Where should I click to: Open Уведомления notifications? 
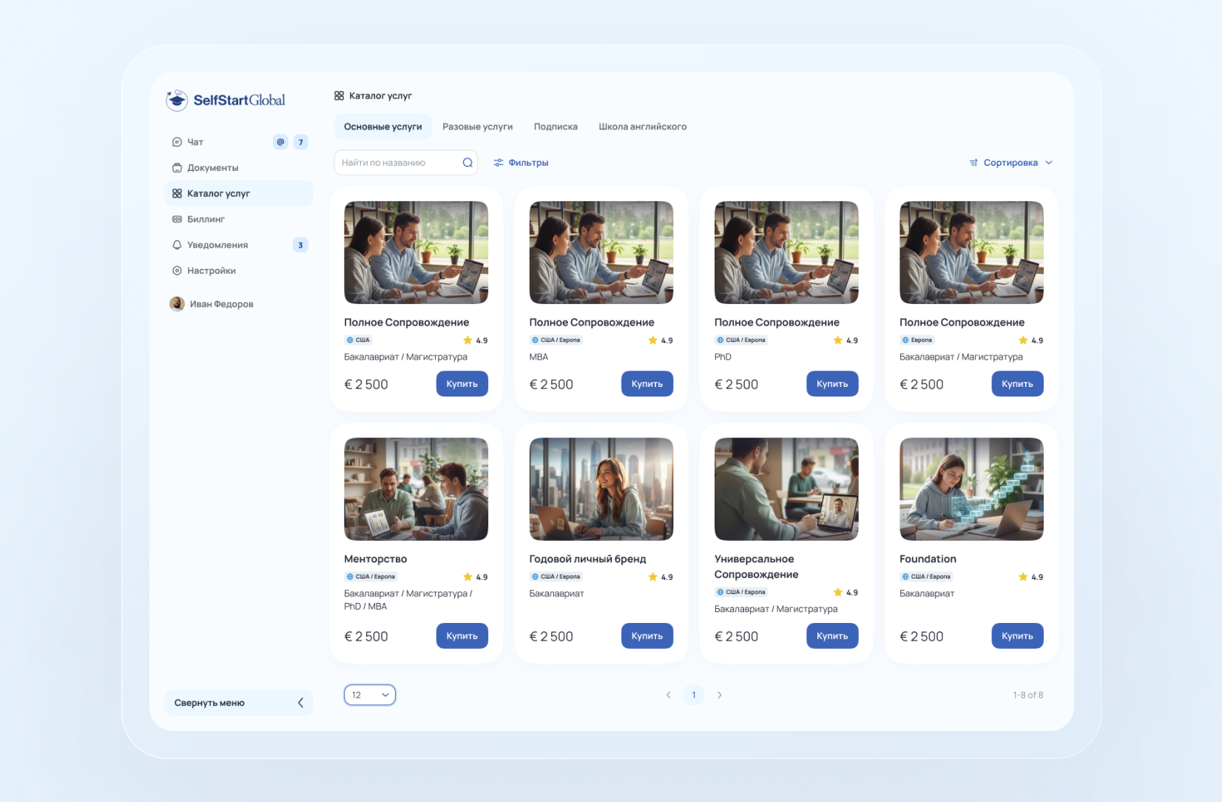[217, 245]
